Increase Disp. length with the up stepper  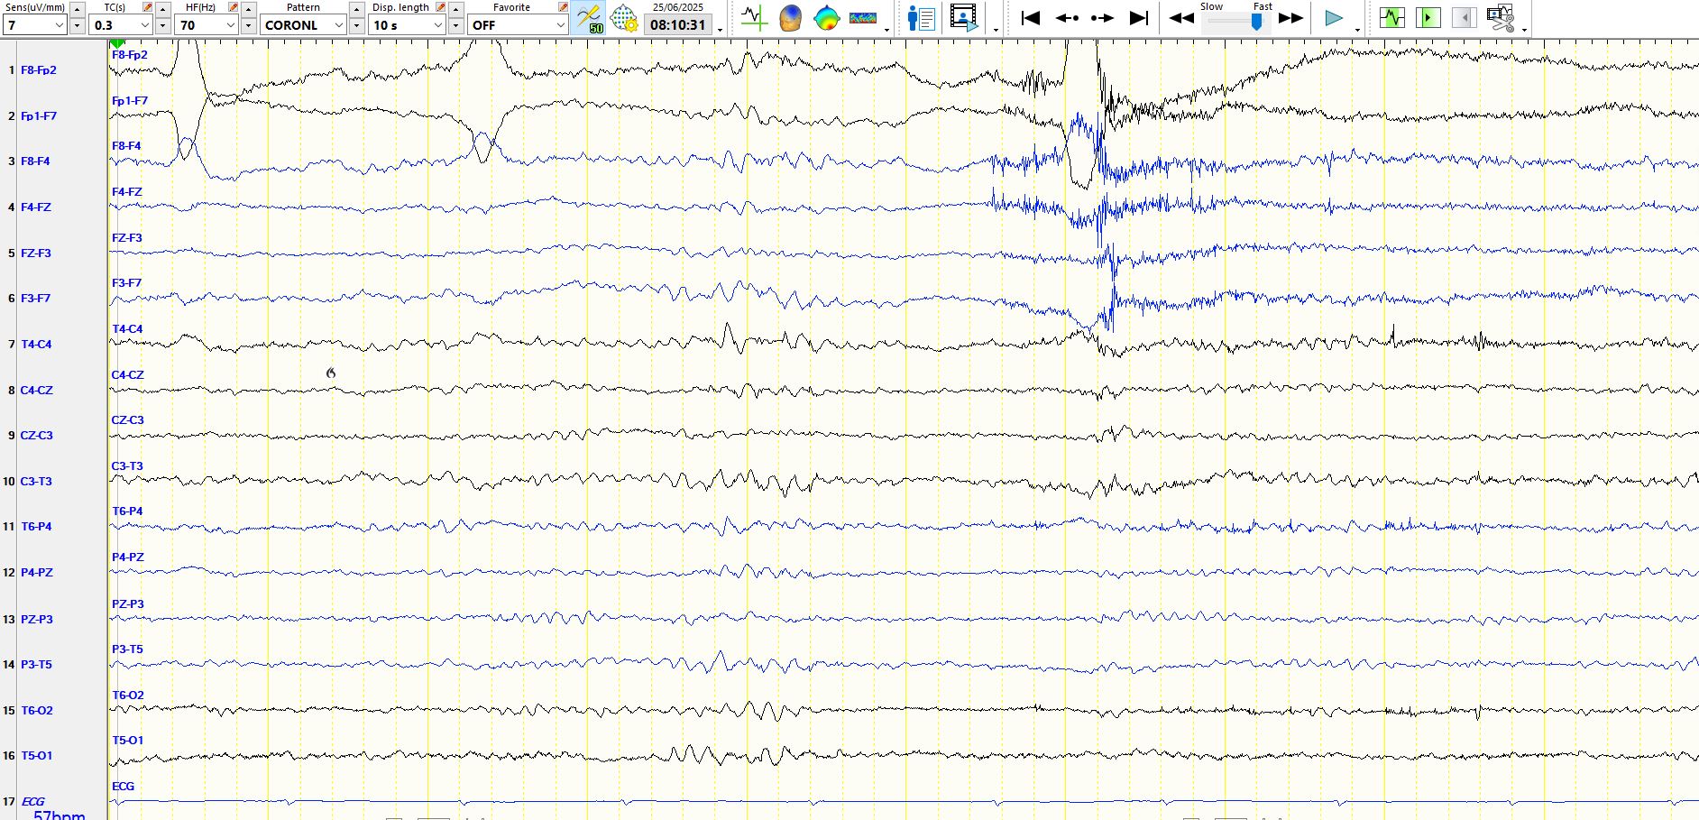(456, 8)
